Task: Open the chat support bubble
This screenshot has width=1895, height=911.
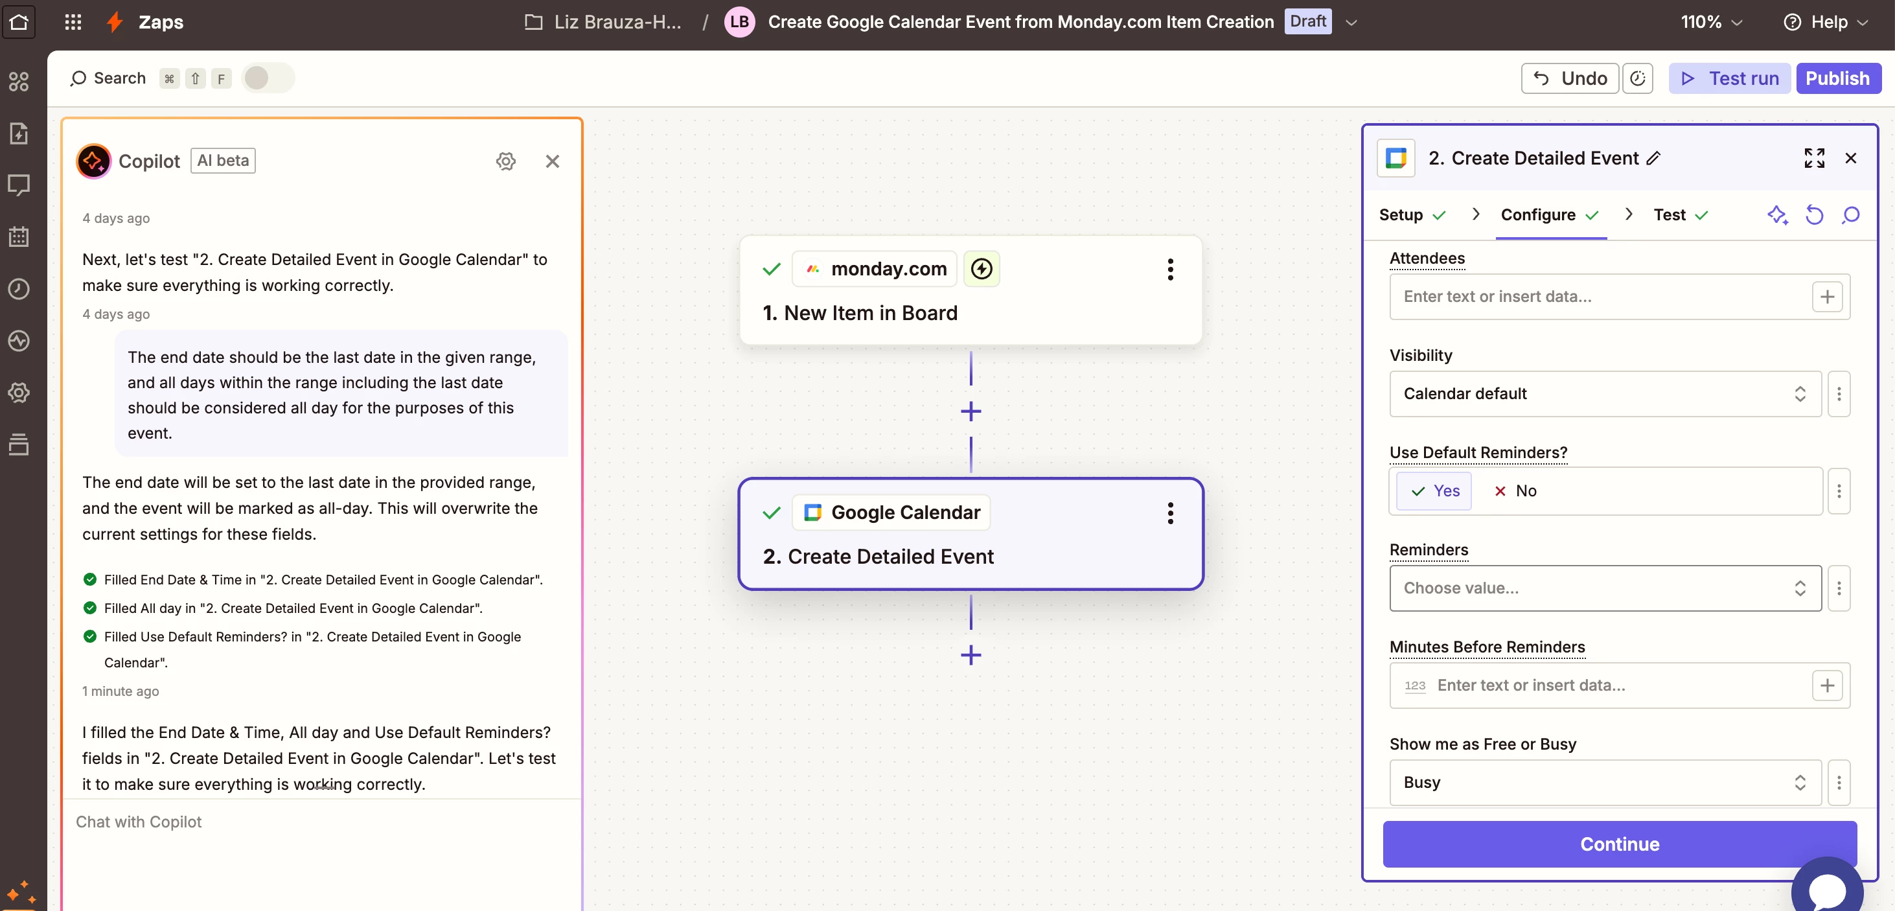Action: (x=1826, y=889)
